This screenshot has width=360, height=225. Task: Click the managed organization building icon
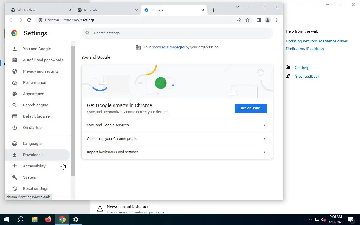point(138,47)
